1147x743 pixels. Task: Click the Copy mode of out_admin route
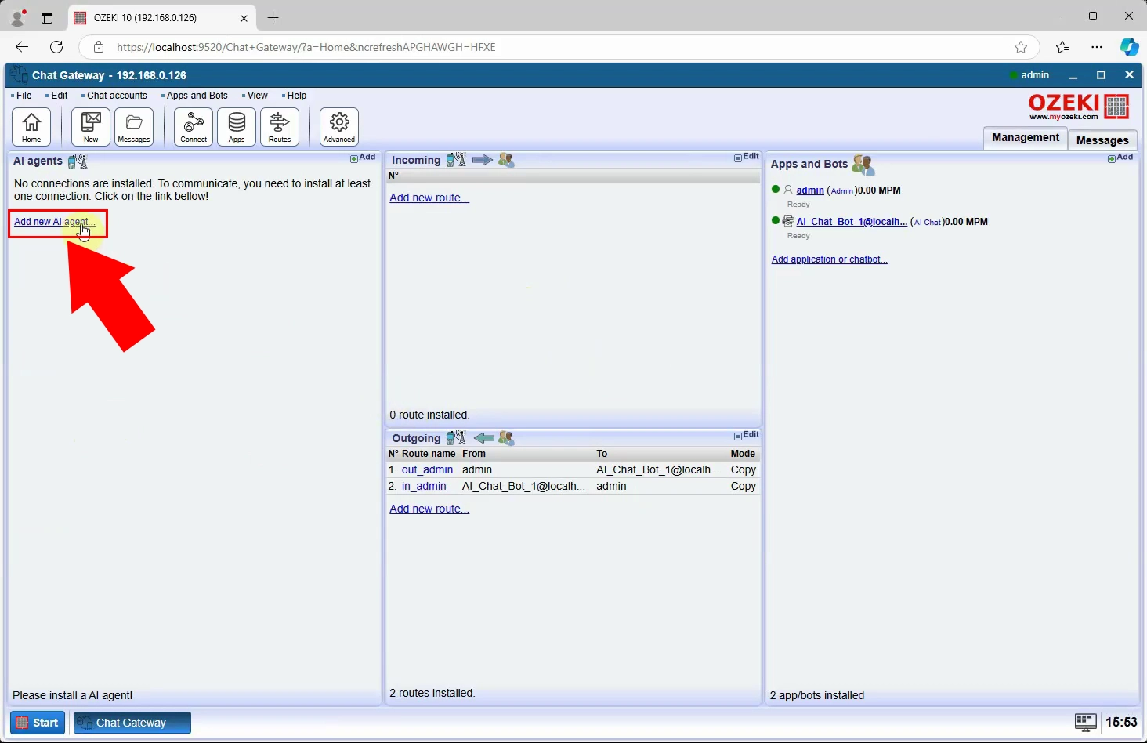click(x=743, y=469)
